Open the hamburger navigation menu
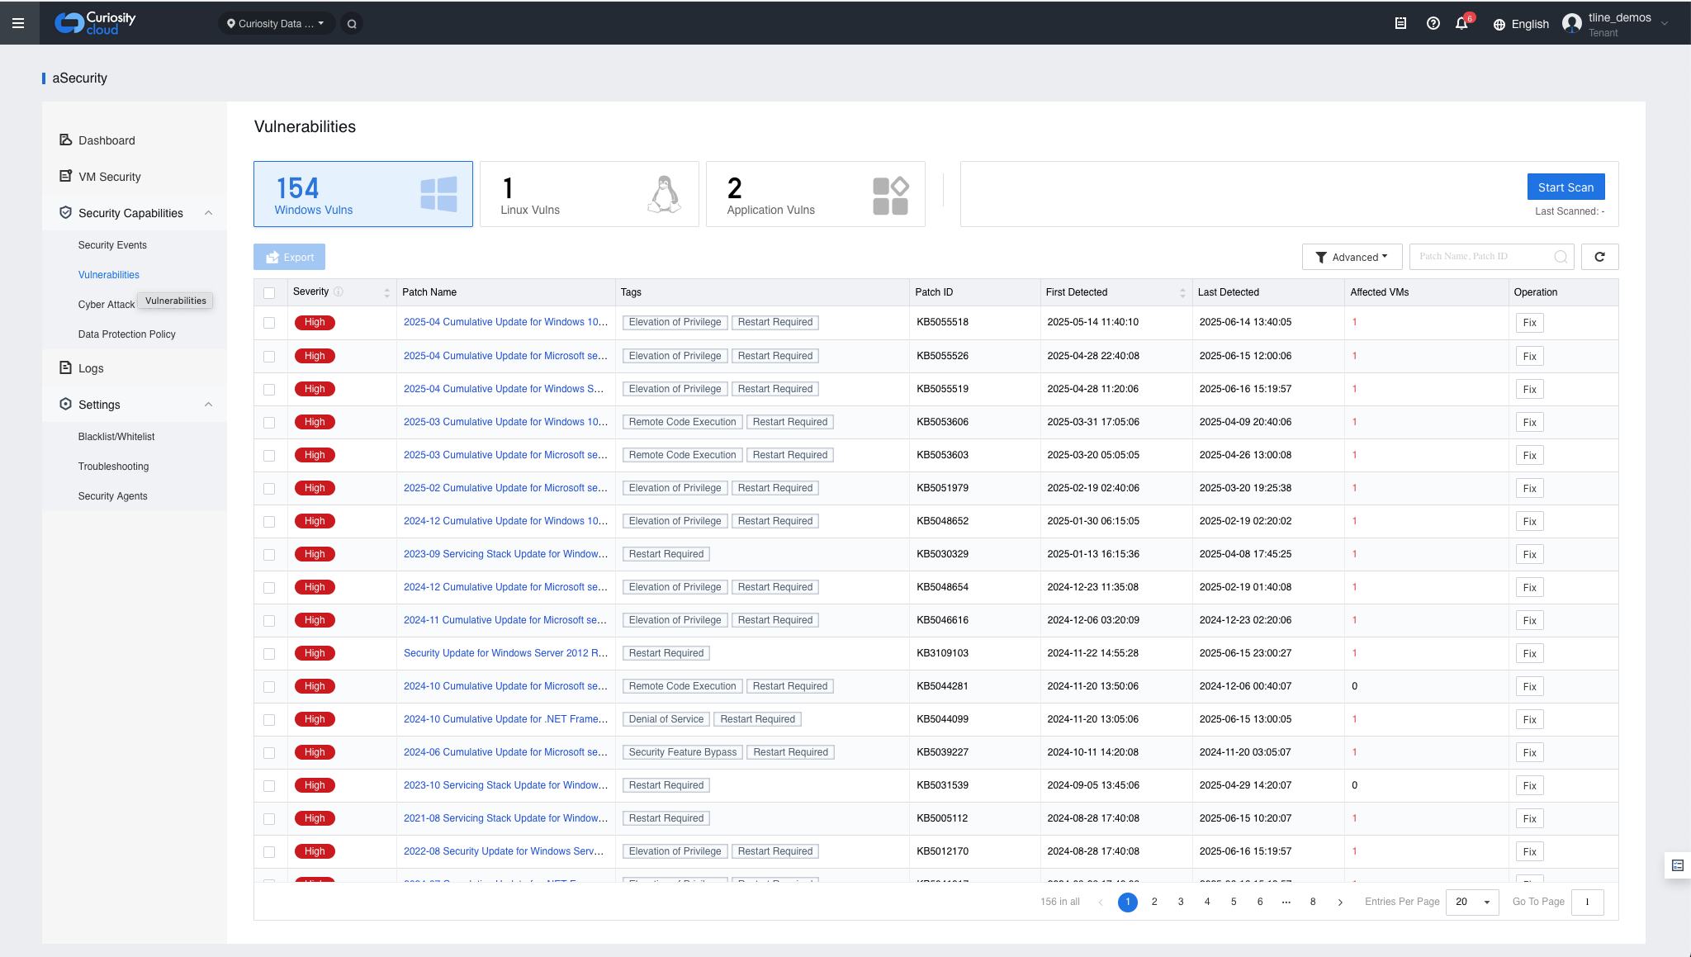 pos(18,23)
